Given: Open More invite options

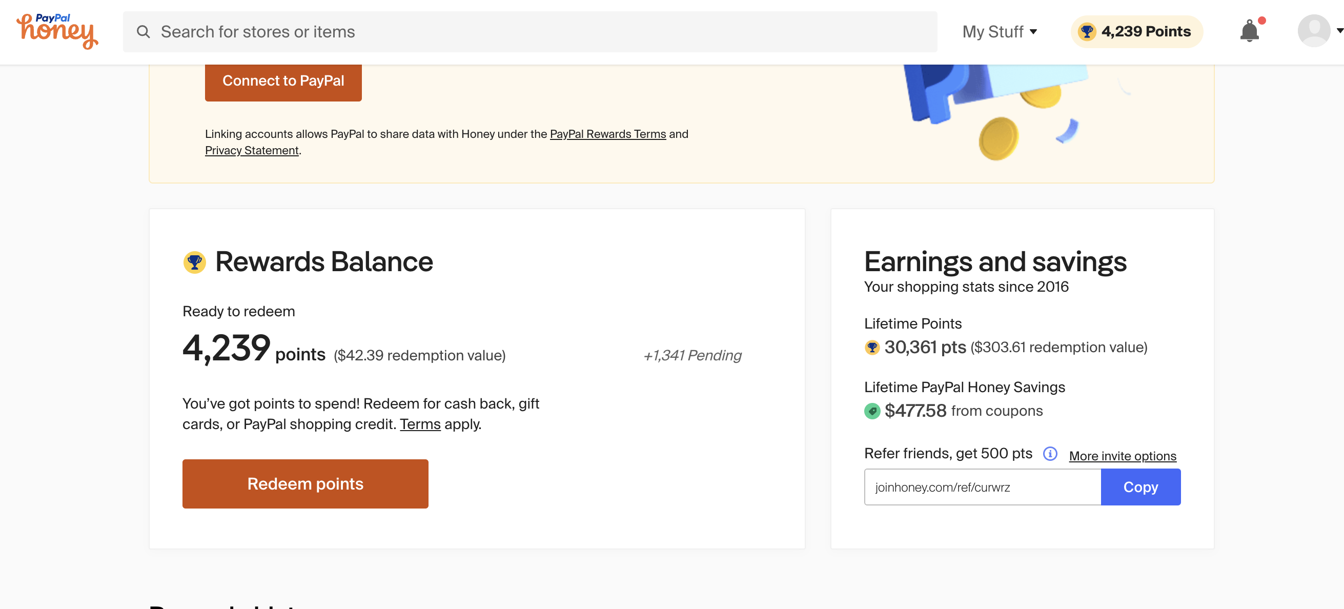Looking at the screenshot, I should point(1122,456).
